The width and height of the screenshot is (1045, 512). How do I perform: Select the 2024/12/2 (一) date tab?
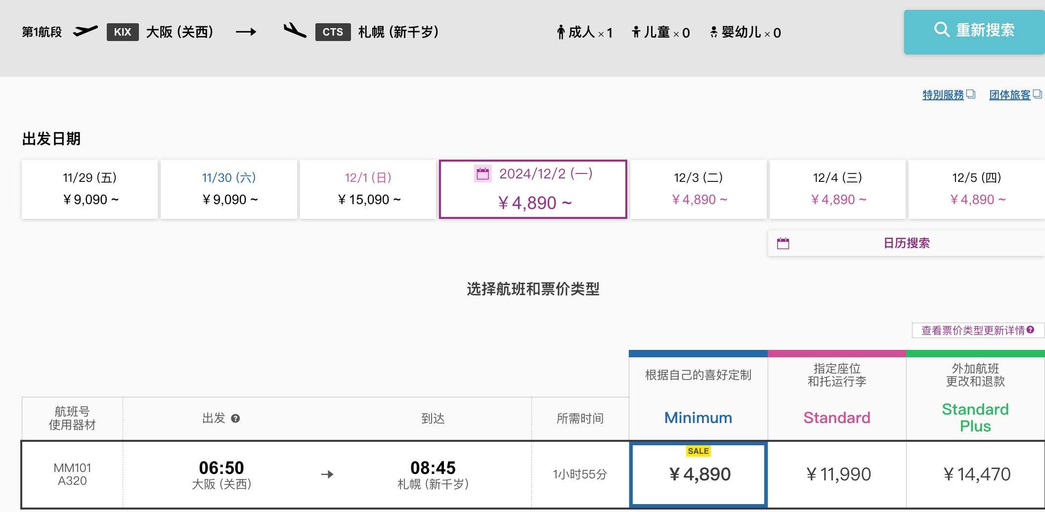click(x=533, y=189)
